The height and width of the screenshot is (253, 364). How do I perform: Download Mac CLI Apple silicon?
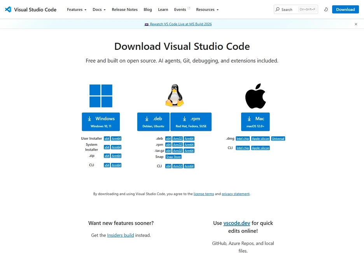[x=261, y=148]
